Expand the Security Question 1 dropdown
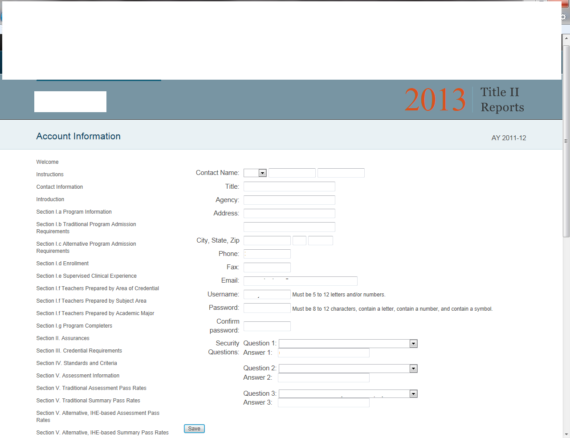Image resolution: width=570 pixels, height=438 pixels. 348,344
